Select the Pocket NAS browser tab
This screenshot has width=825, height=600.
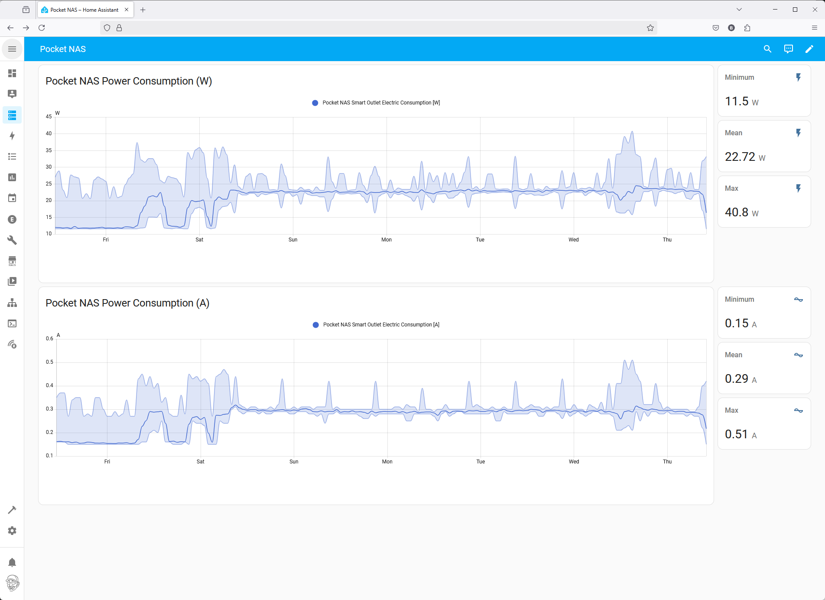(85, 10)
